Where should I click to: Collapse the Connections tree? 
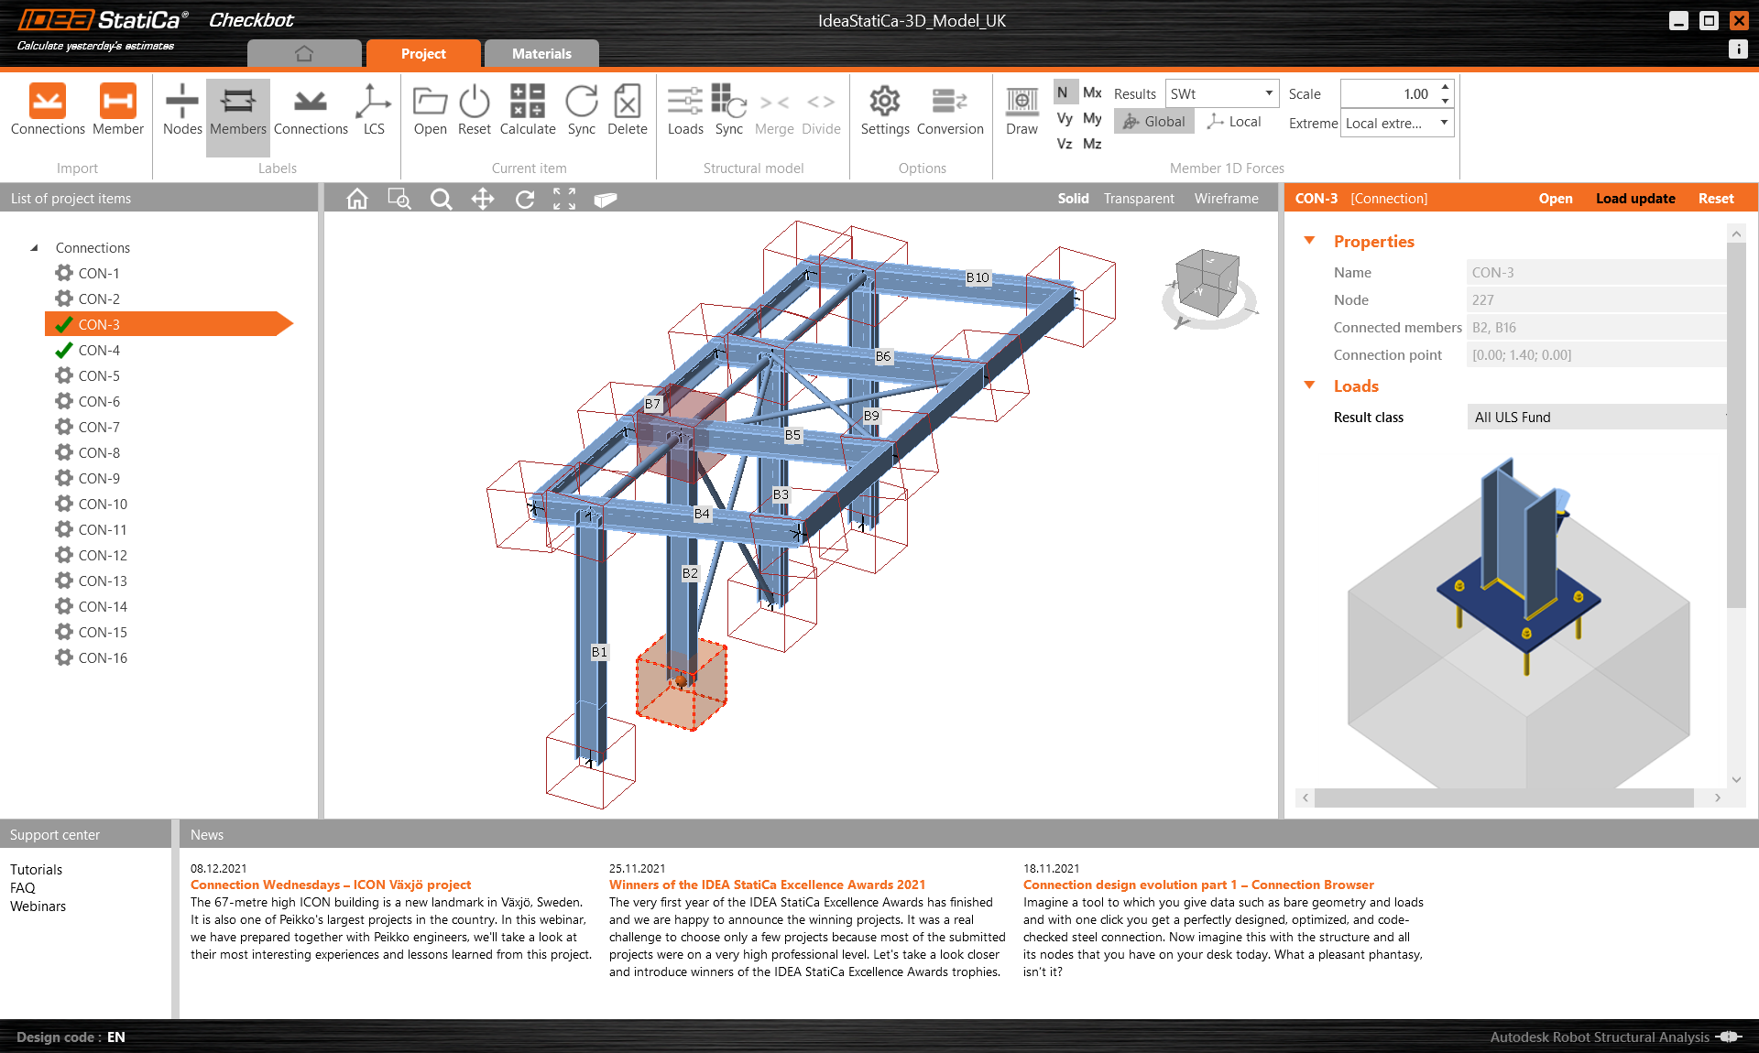click(33, 247)
